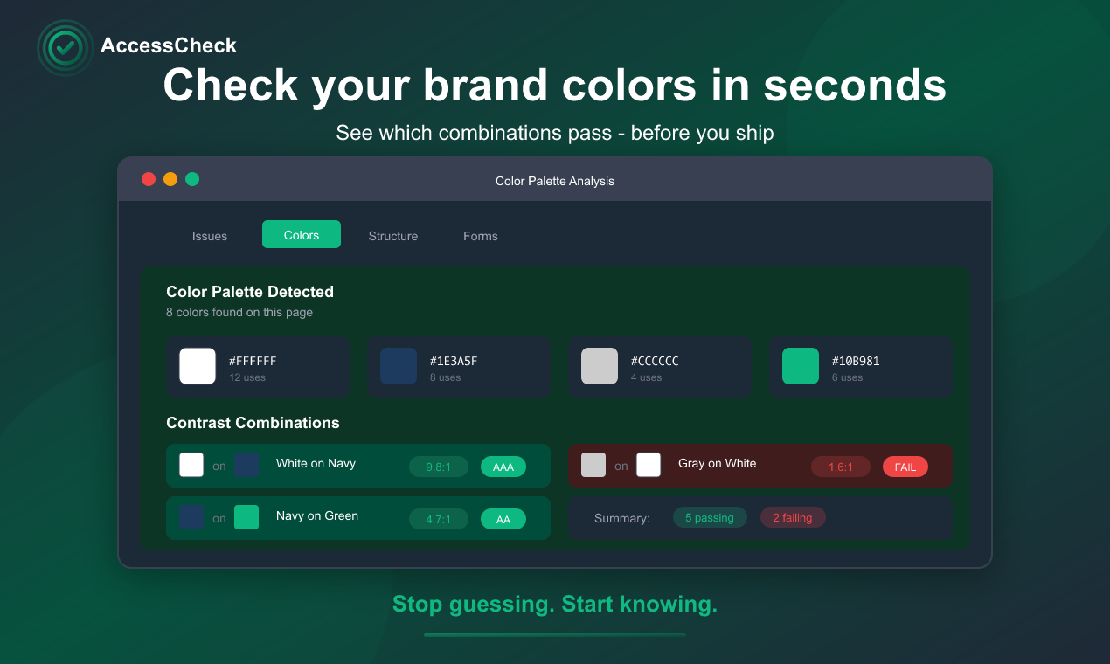Toggle the AAA badge on White on Navy

[x=503, y=467]
